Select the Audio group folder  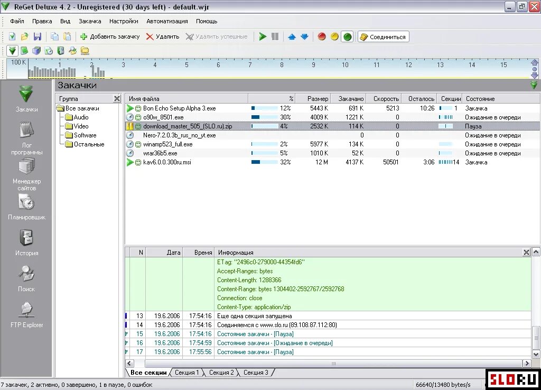tap(77, 117)
